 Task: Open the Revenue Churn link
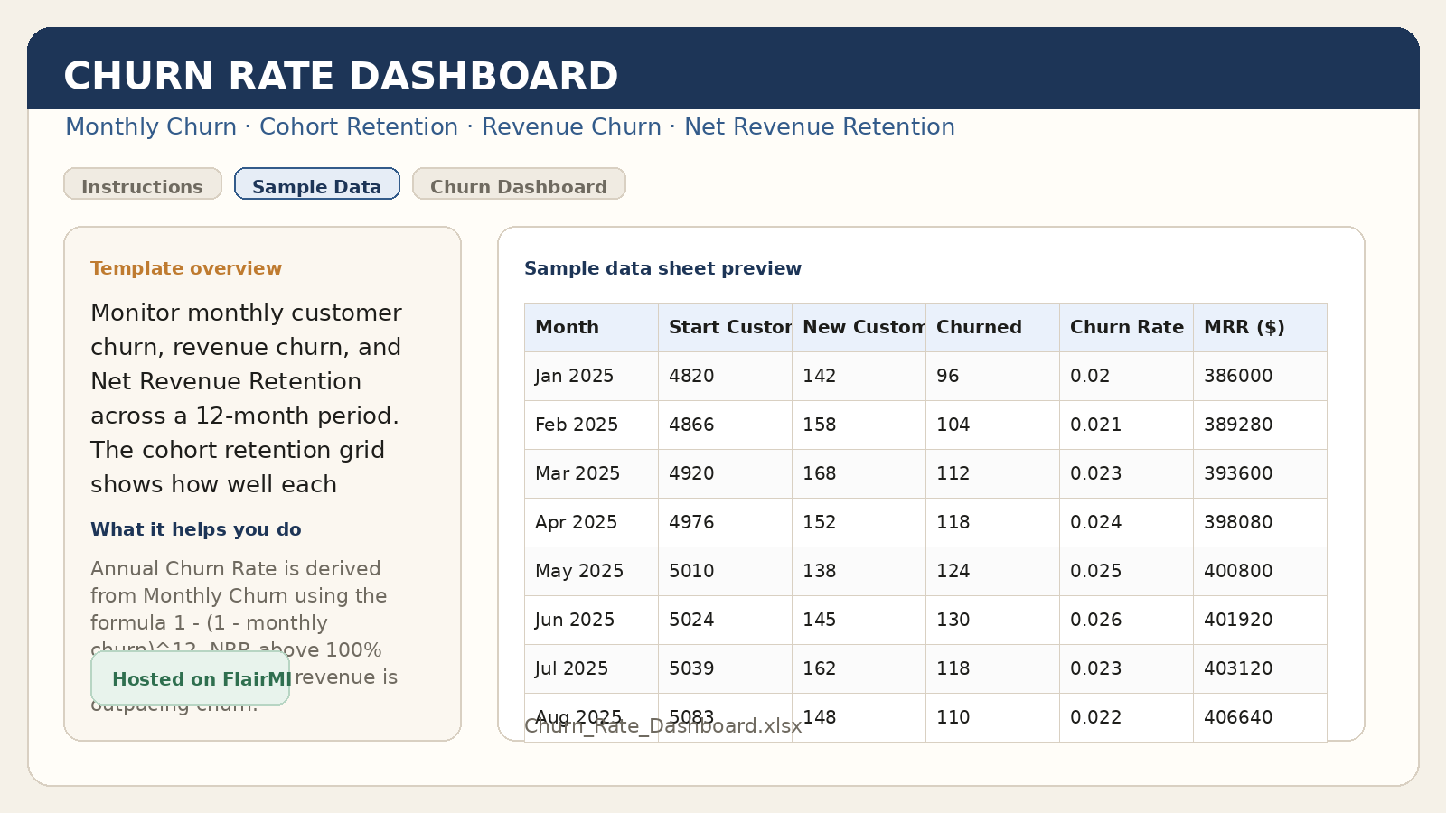click(x=571, y=126)
